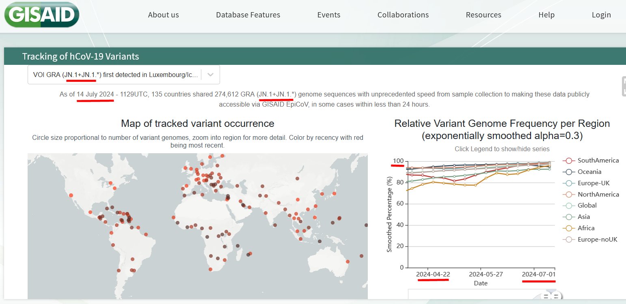This screenshot has height=304, width=626.
Task: Click the map dot over southern Australia
Action: pyautogui.click(x=348, y=261)
